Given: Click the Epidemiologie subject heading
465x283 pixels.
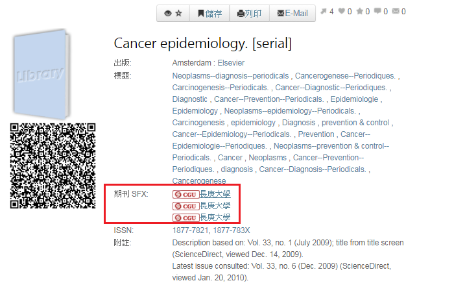Looking at the screenshot, I should (354, 99).
